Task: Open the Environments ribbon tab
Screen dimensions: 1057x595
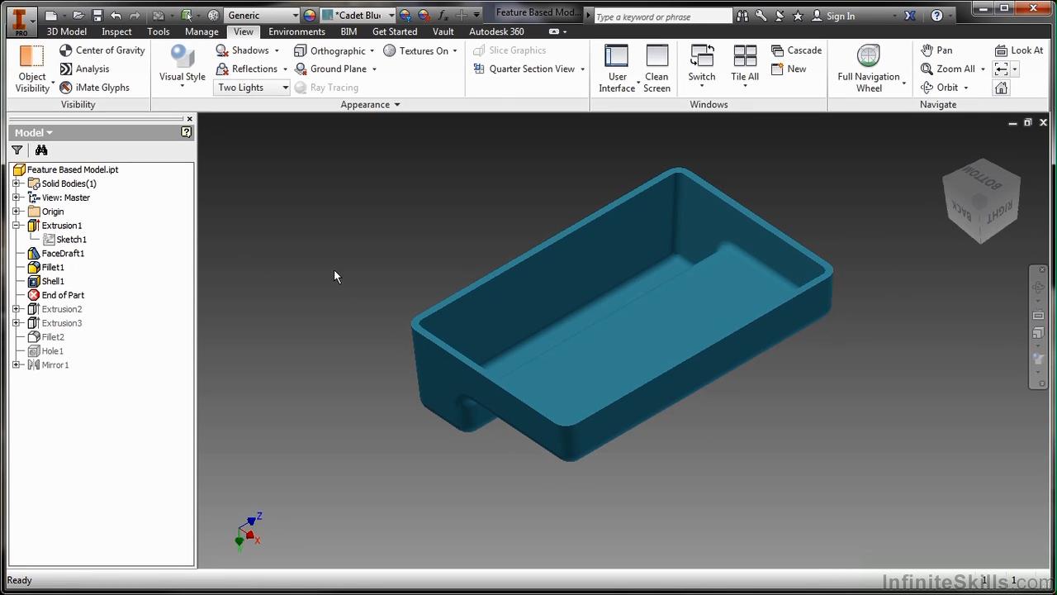Action: [296, 31]
